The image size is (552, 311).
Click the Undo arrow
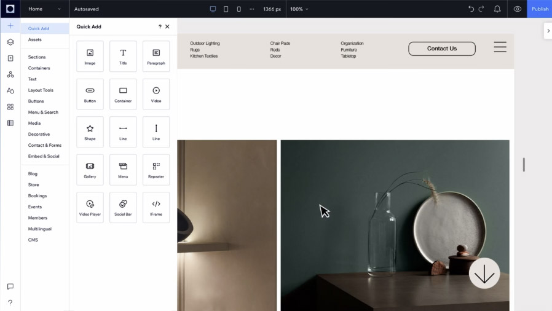coord(471,9)
